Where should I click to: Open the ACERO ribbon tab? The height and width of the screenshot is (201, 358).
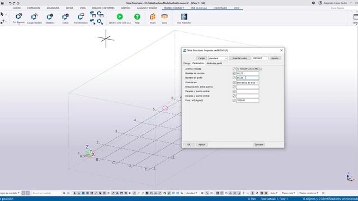pyautogui.click(x=17, y=8)
